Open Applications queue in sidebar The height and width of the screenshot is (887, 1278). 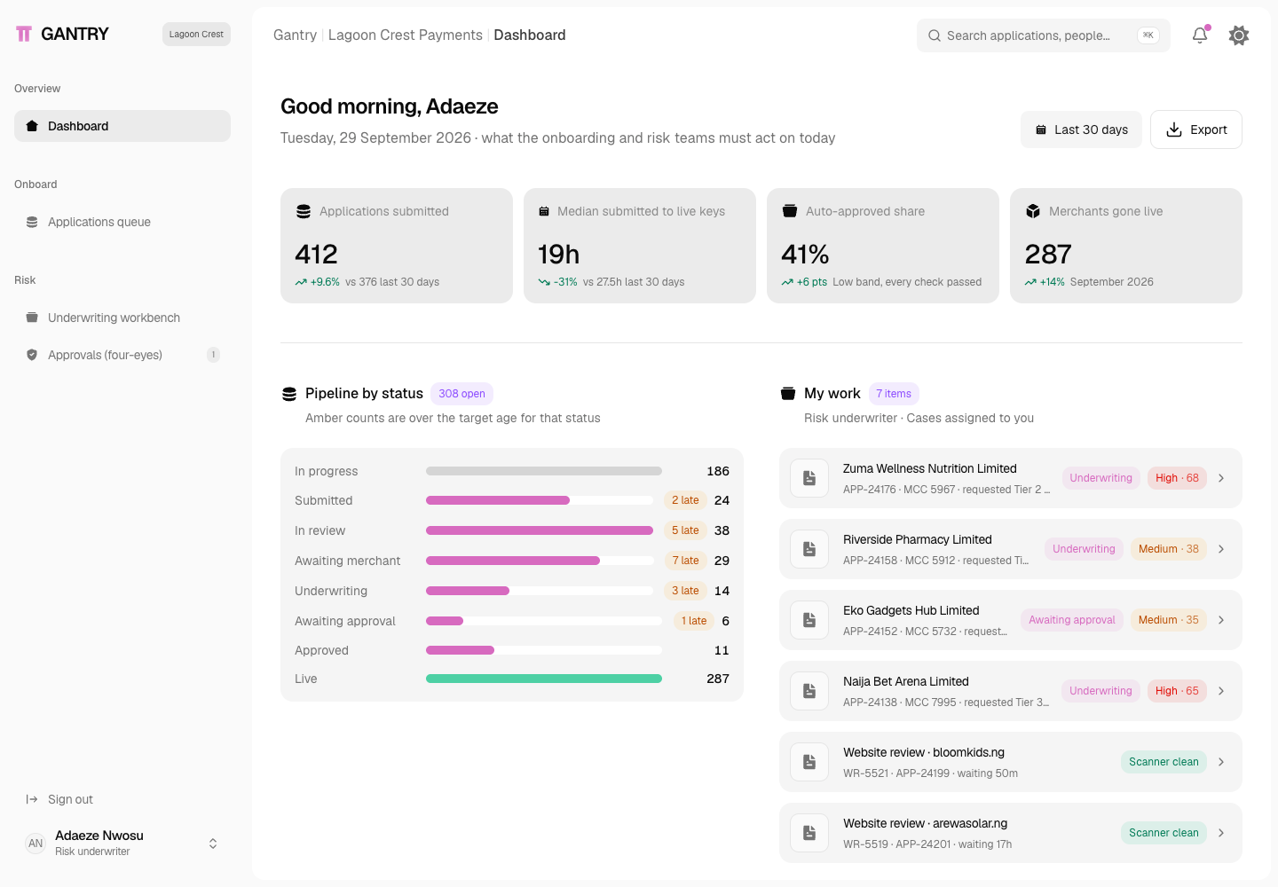(x=122, y=222)
